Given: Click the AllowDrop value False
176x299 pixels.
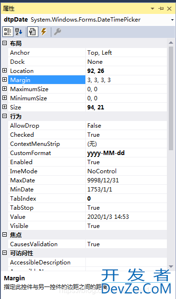Looking at the screenshot, I should pyautogui.click(x=94, y=126).
